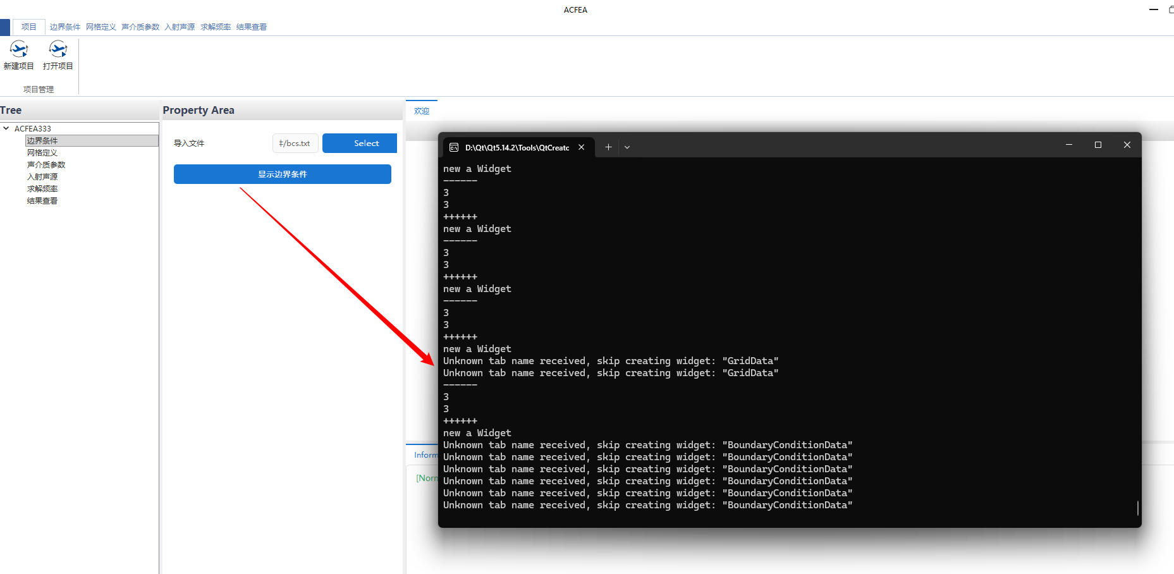Click the terminal tab icon
1174x574 pixels.
coord(454,147)
